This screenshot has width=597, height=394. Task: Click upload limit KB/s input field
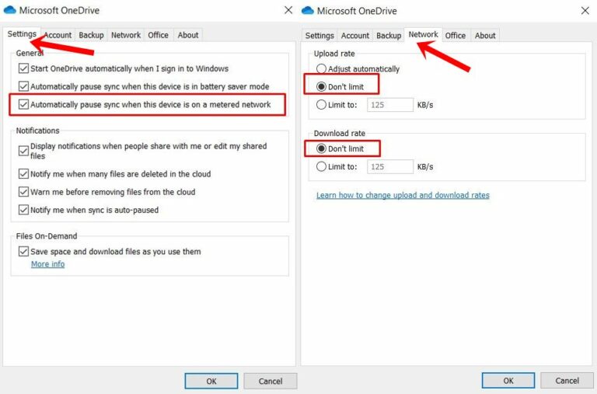click(x=390, y=105)
